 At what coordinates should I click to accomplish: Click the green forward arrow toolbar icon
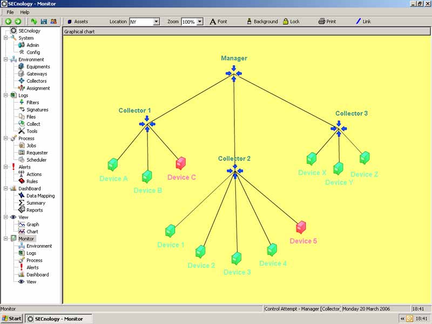coord(18,22)
